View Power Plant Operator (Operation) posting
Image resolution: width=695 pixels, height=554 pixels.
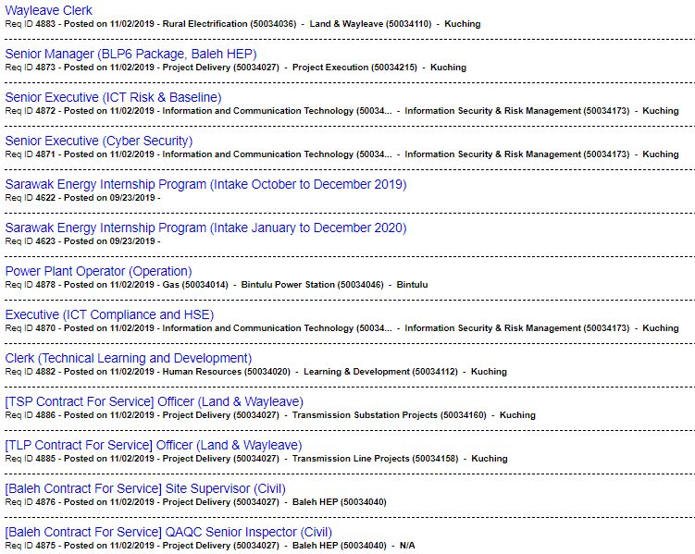pyautogui.click(x=98, y=271)
